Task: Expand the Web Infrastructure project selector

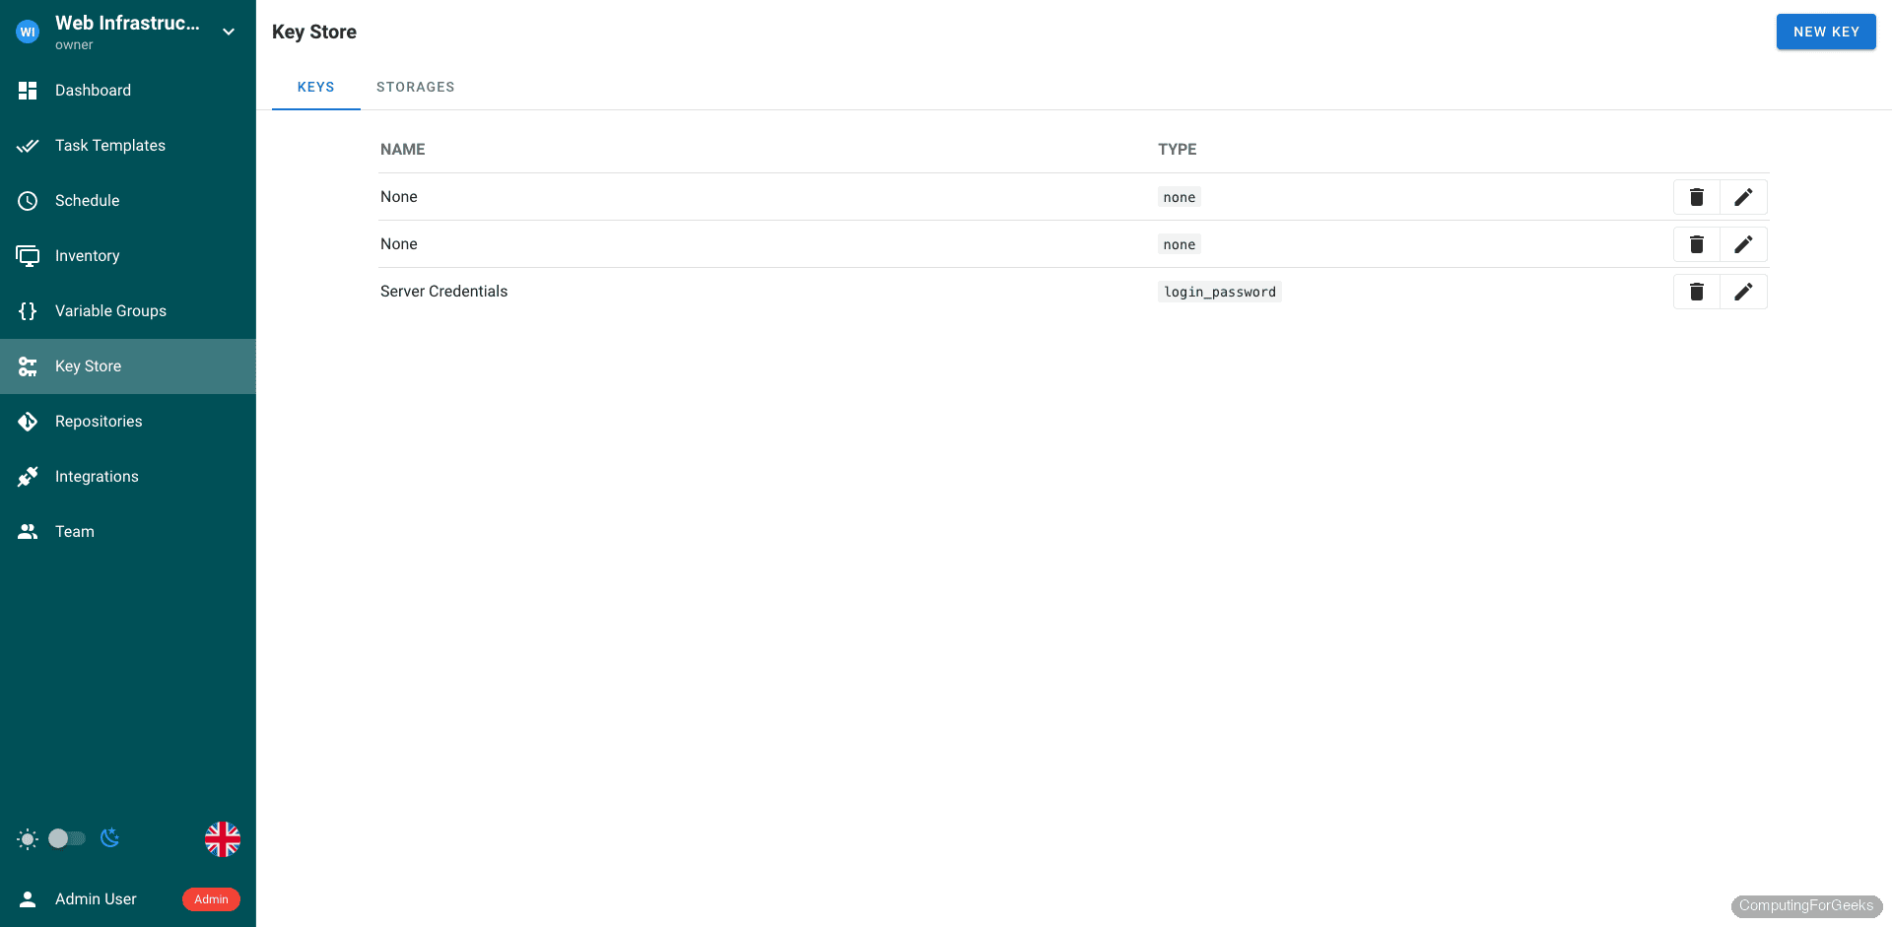Action: coord(229,31)
